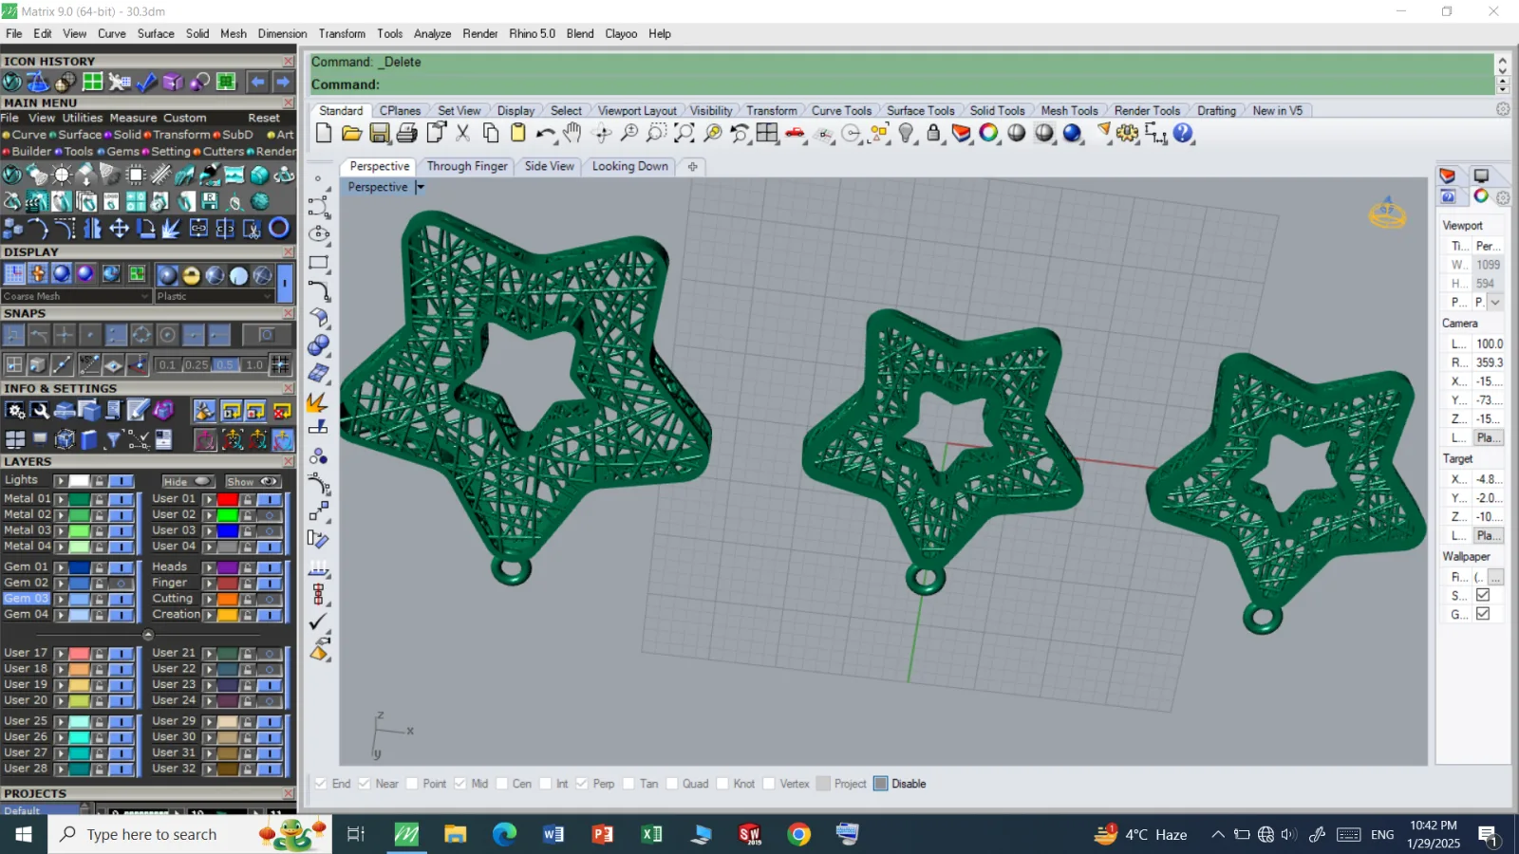Switch to the Side View viewport tab

pyautogui.click(x=550, y=166)
